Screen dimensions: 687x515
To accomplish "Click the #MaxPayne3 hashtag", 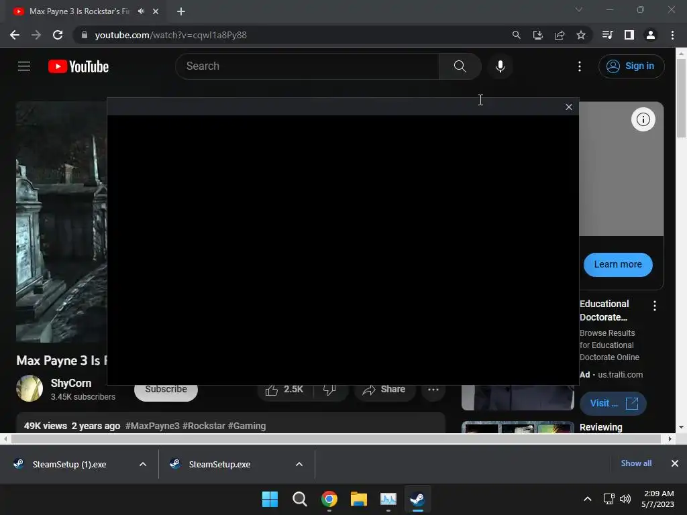I will (152, 426).
